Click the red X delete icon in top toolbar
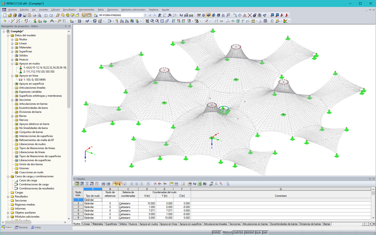Image resolution: width=376 pixels, height=235 pixels. [250, 15]
